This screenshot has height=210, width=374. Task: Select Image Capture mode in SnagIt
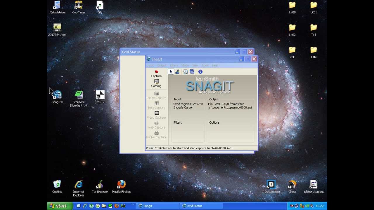pos(156,95)
